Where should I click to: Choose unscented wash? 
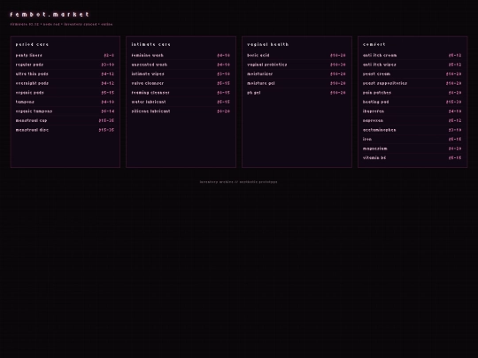click(181, 65)
